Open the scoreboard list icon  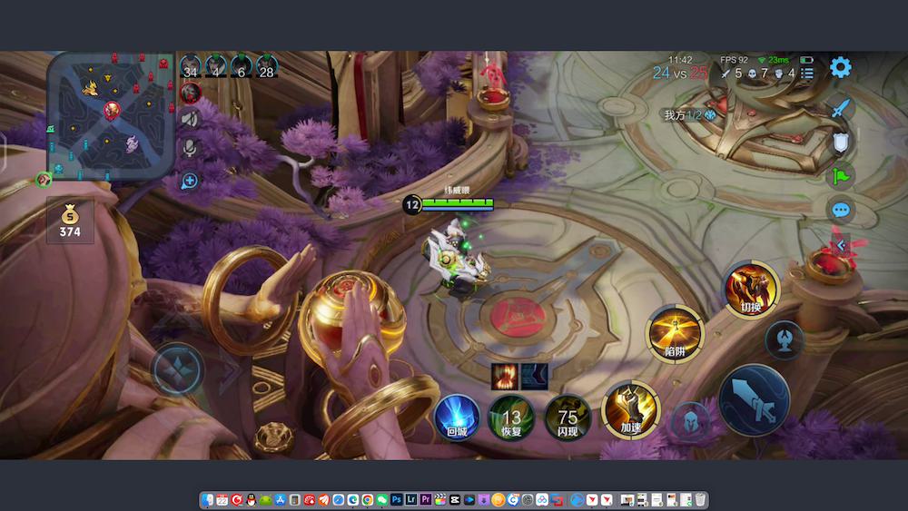coord(806,74)
